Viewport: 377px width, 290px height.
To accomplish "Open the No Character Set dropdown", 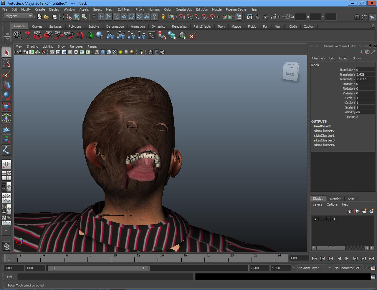I will [x=347, y=268].
